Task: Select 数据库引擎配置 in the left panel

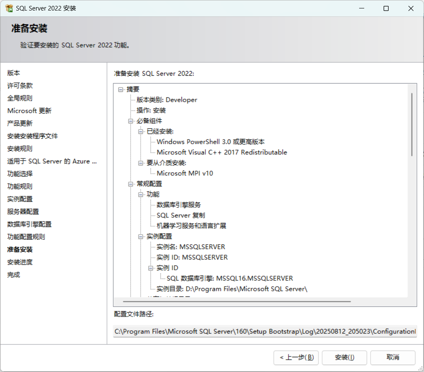Action: [x=29, y=224]
